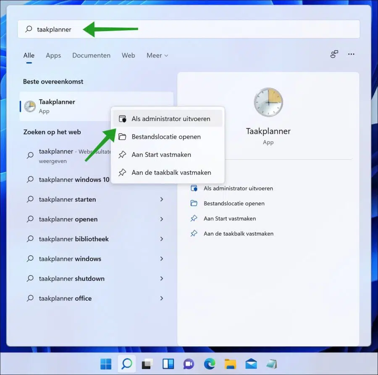Open the Windows Start button on taskbar
The height and width of the screenshot is (375, 378).
(106, 364)
